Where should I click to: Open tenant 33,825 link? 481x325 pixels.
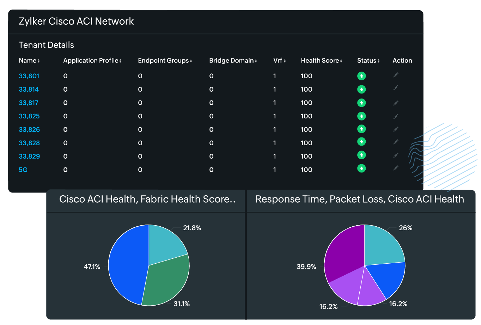[x=29, y=116]
